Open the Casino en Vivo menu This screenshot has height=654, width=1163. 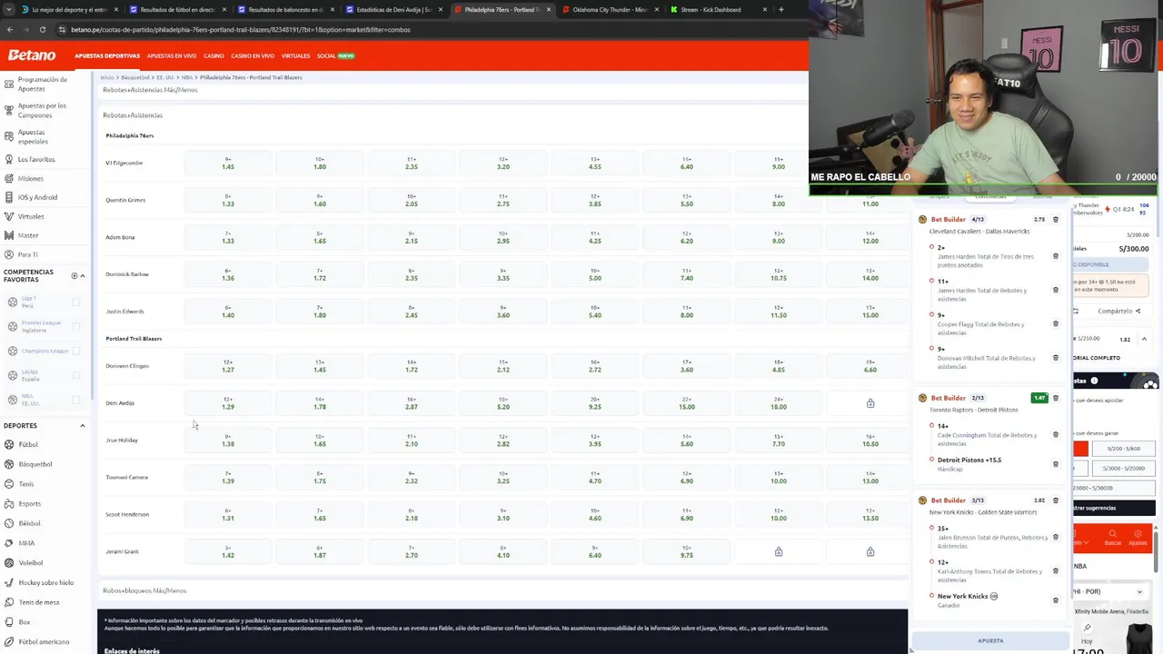pos(253,55)
